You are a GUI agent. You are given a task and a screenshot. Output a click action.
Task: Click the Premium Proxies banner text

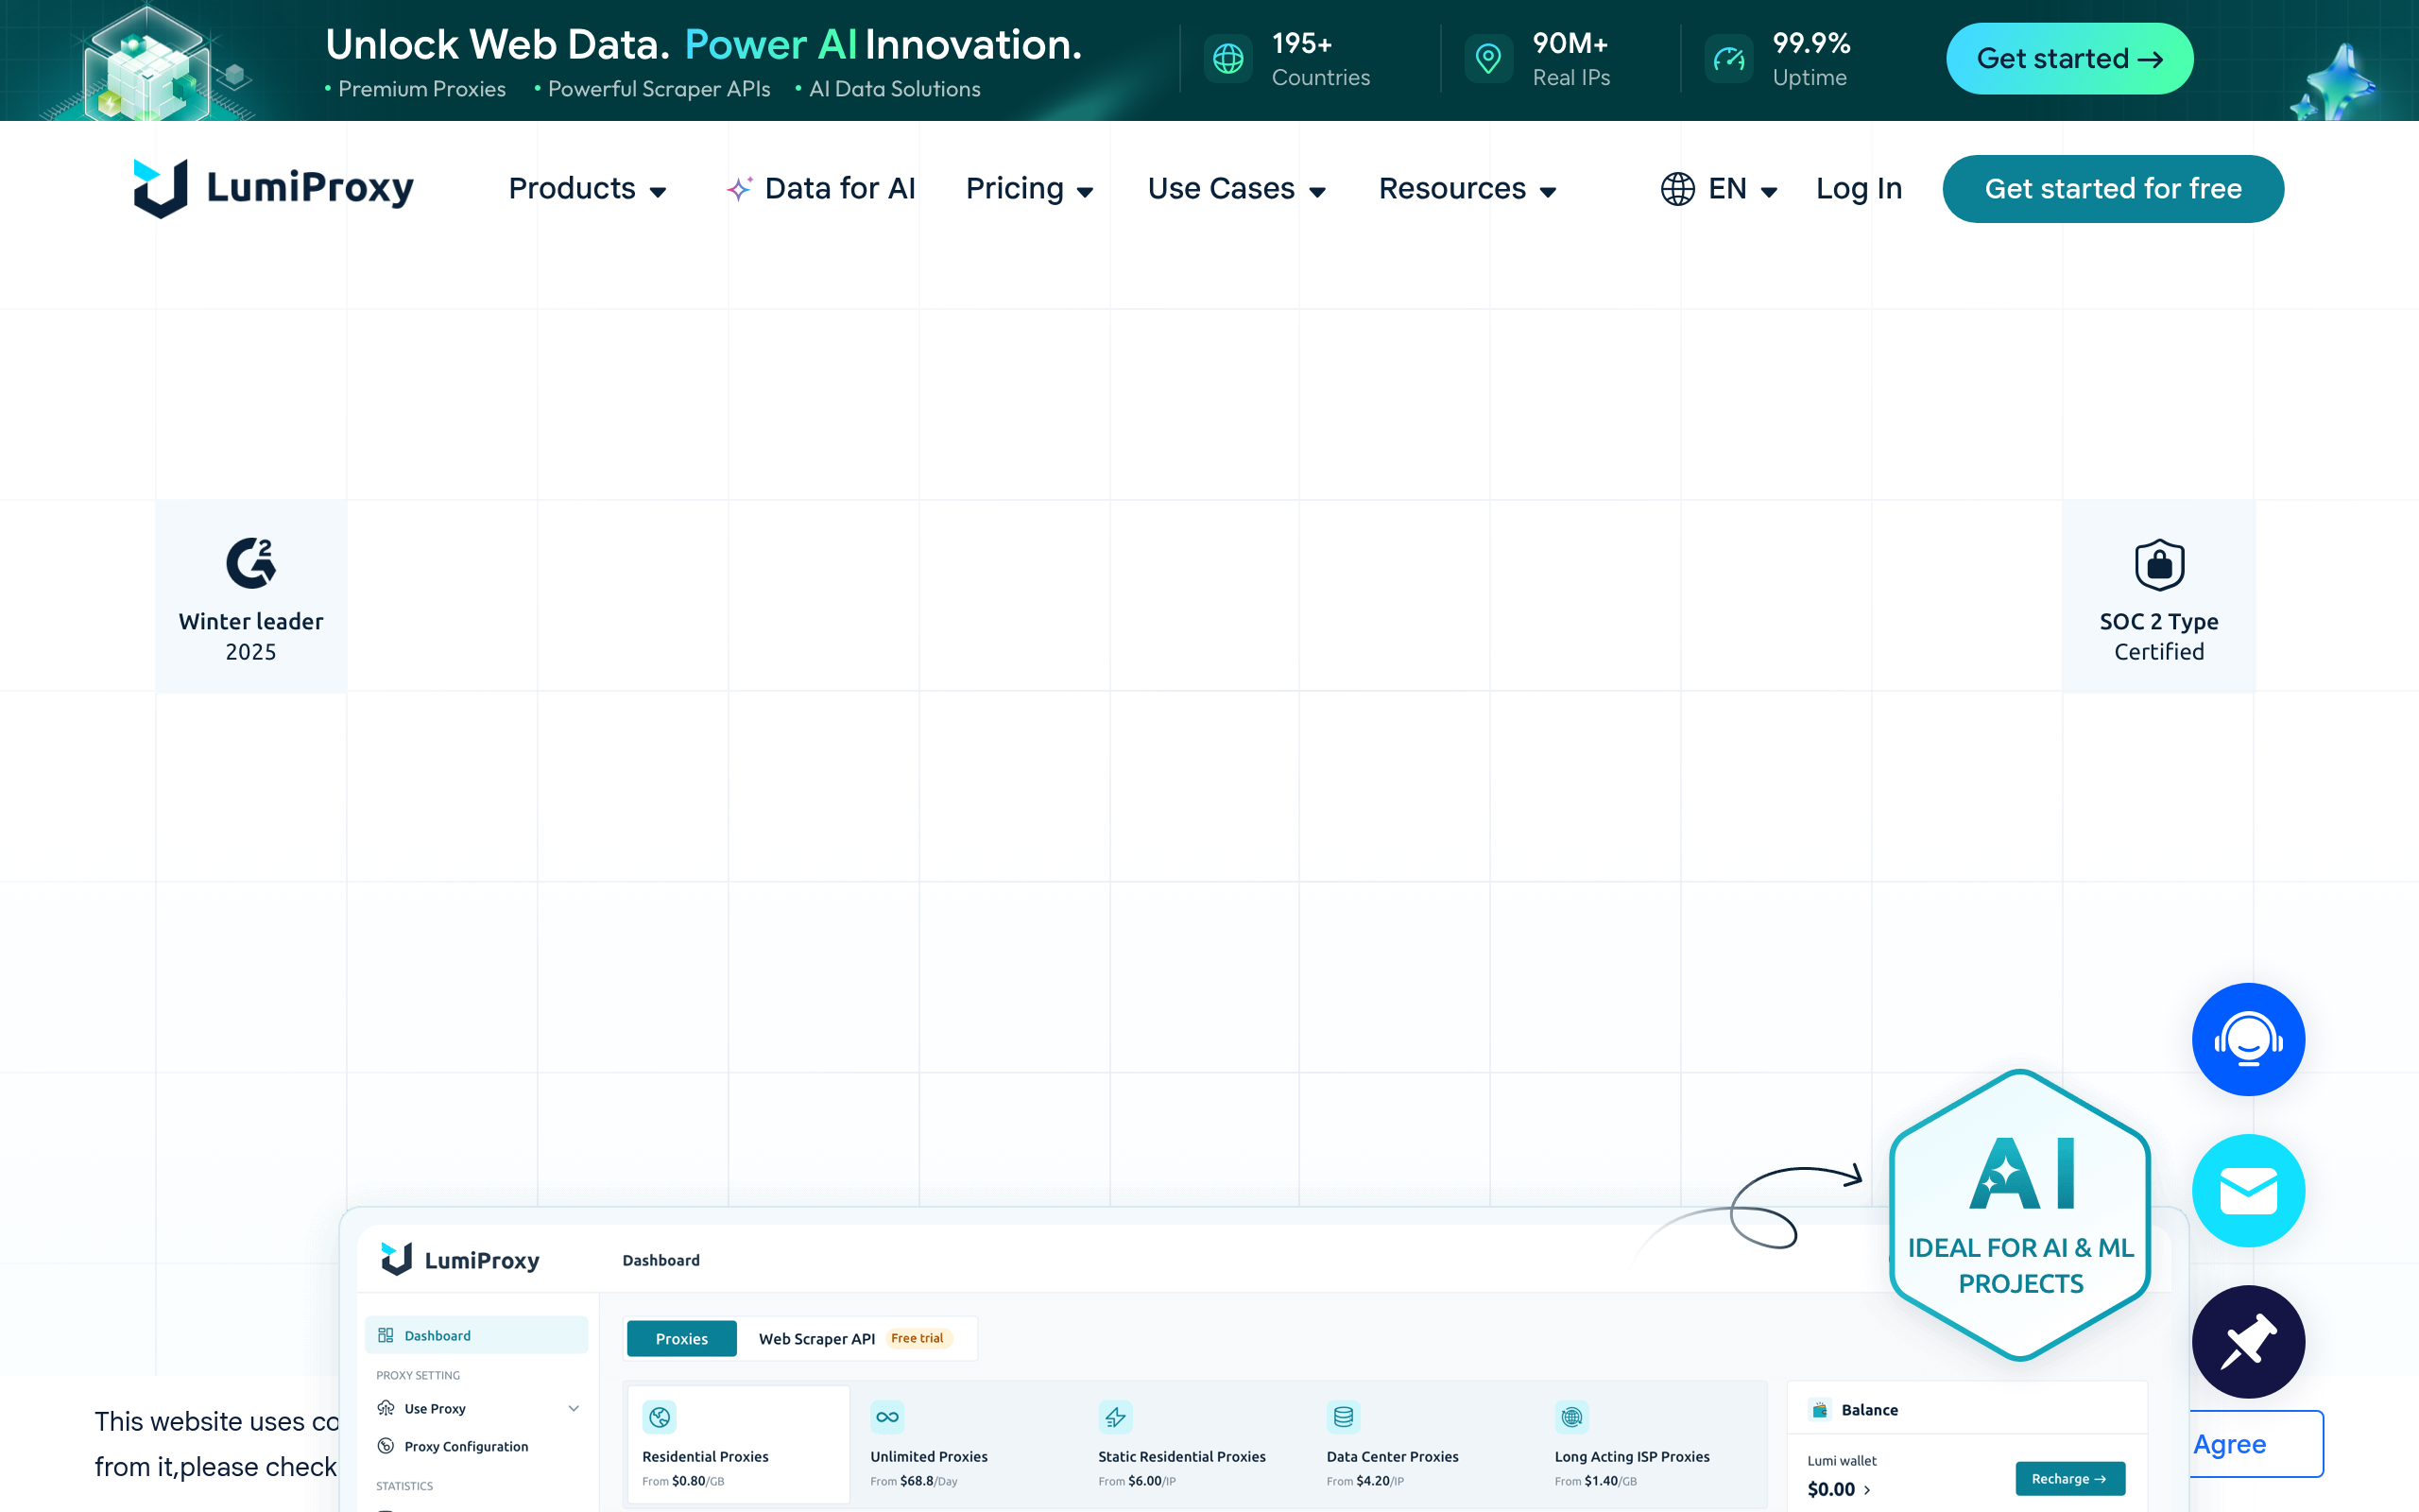tap(421, 89)
